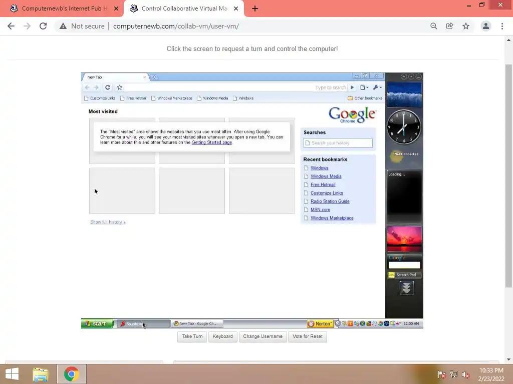The height and width of the screenshot is (384, 513).
Task: Reload the page in the VM's Chrome
Action: tap(108, 87)
